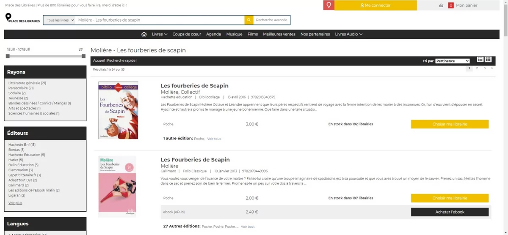Click 'Acheter l'ebook' button
Viewport: 508px width, 235px height.
tap(450, 212)
